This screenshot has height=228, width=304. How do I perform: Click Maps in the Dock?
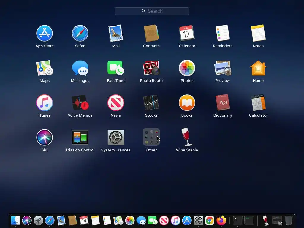(x=118, y=221)
